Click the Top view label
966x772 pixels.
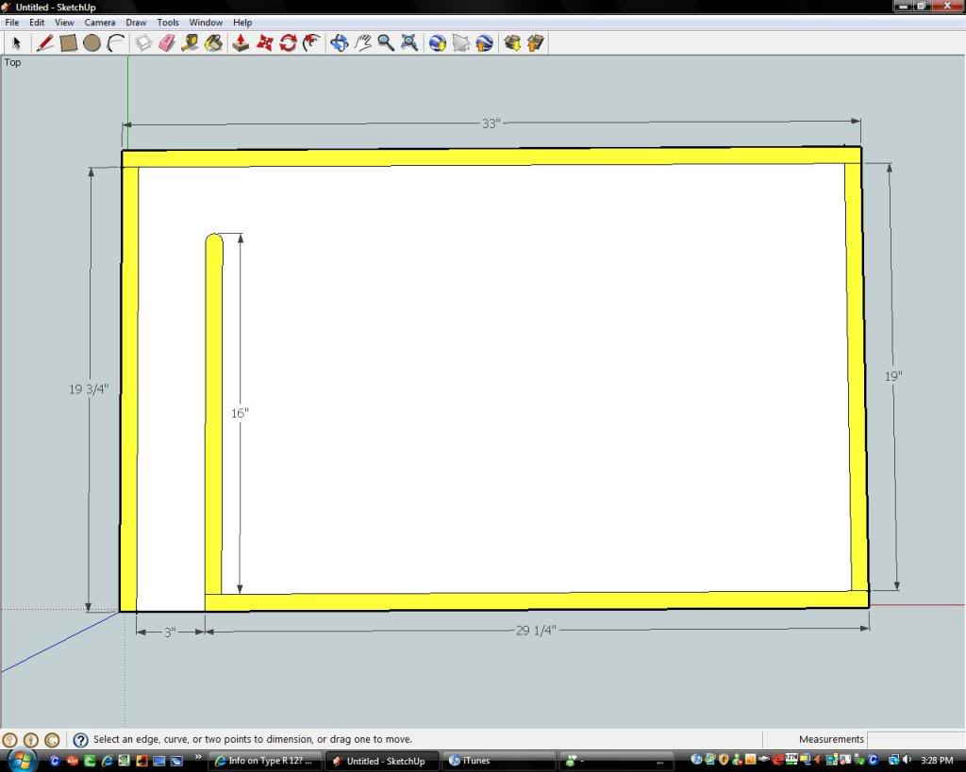[12, 62]
